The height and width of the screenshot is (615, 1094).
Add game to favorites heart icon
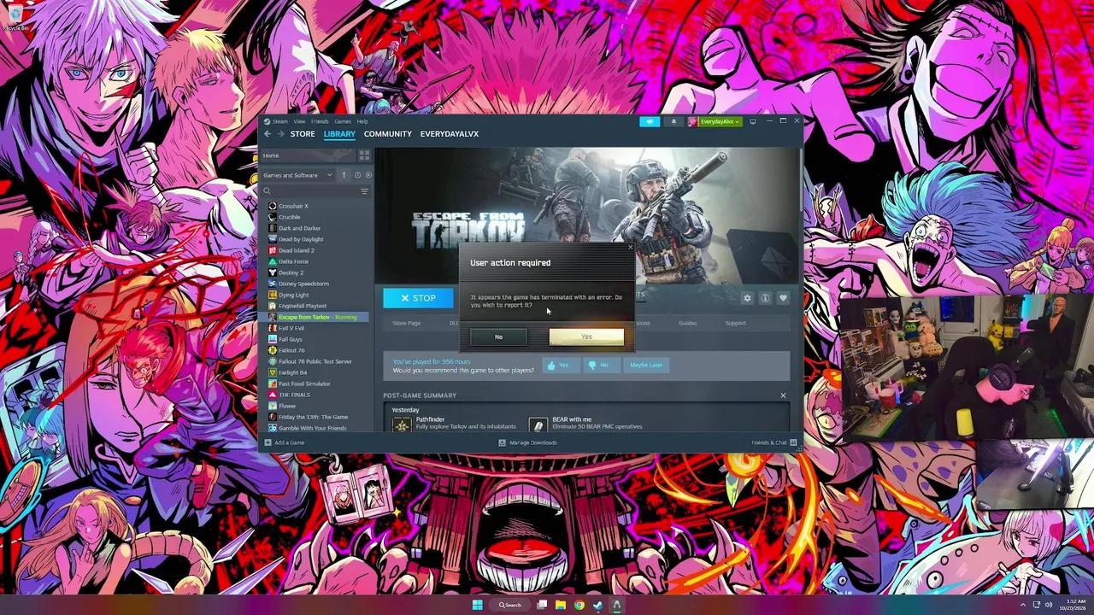(x=783, y=298)
